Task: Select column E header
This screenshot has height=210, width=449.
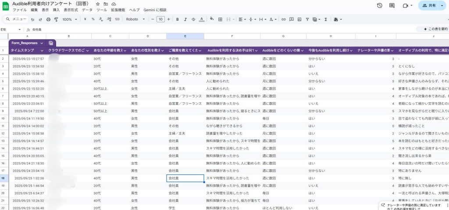Action: (185, 36)
